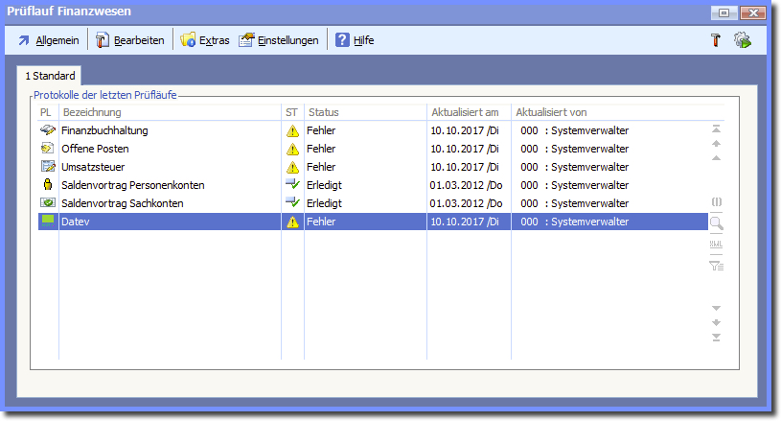Click the XML export icon beside the list
Screen dimensions: 781x421
[716, 245]
